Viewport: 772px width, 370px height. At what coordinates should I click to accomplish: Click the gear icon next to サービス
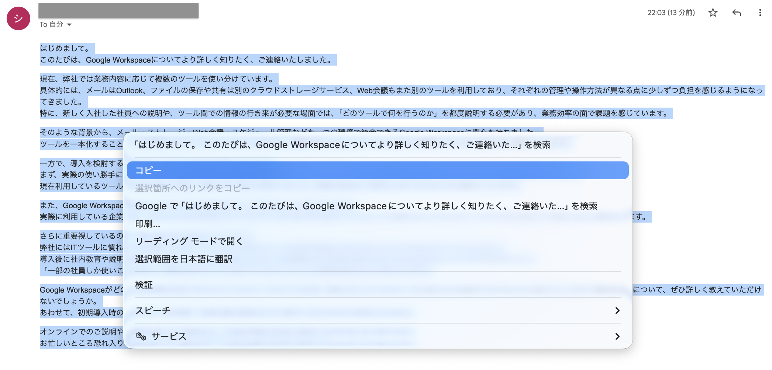coord(141,336)
